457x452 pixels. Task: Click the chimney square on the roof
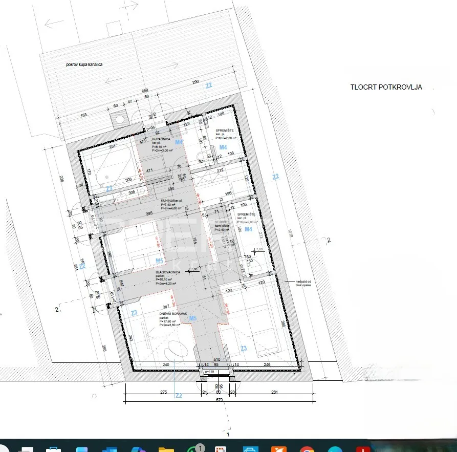tap(119, 119)
